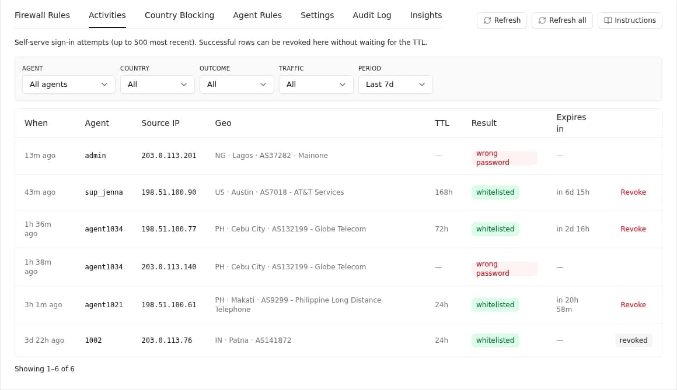Click wrong password badge in agent1034 row
The image size is (677, 390).
pos(504,269)
